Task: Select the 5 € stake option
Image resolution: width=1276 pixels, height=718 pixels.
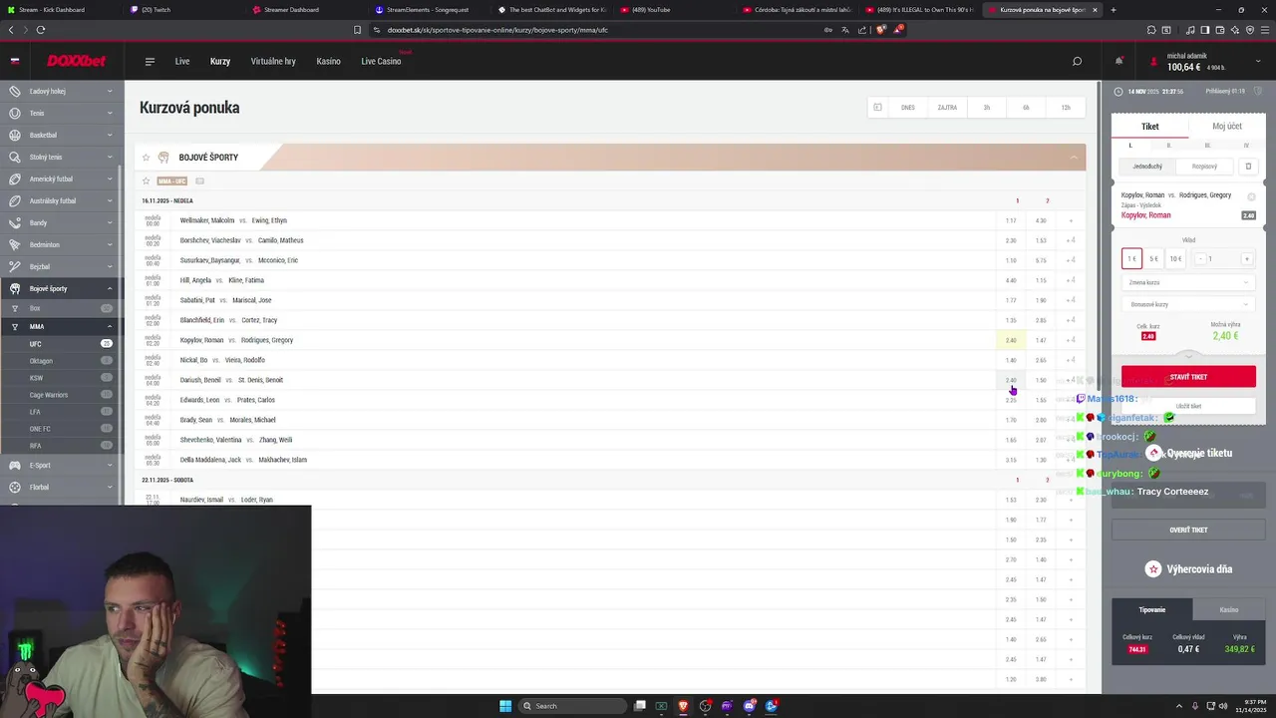Action: (1153, 258)
